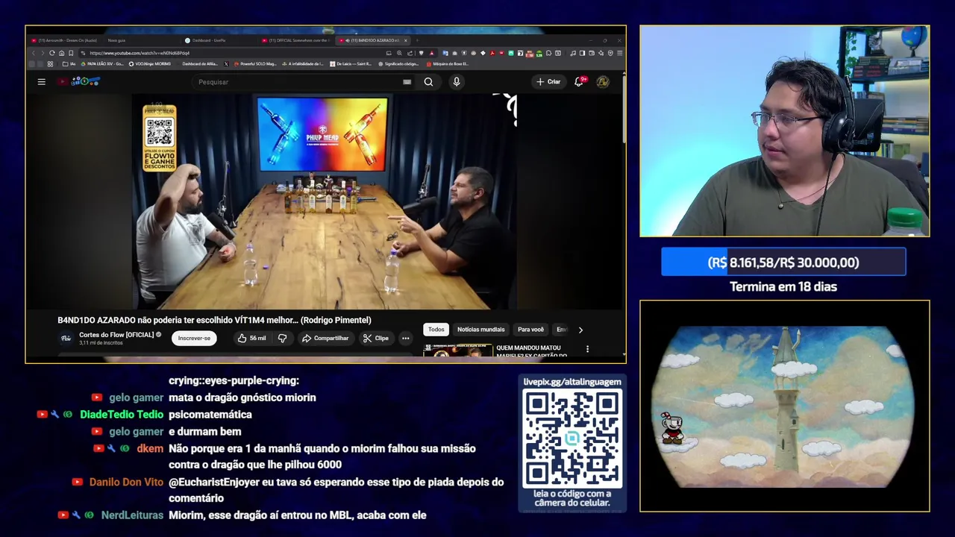Click chat username NerdLeituras
Screen dimensions: 955x537
pos(132,515)
